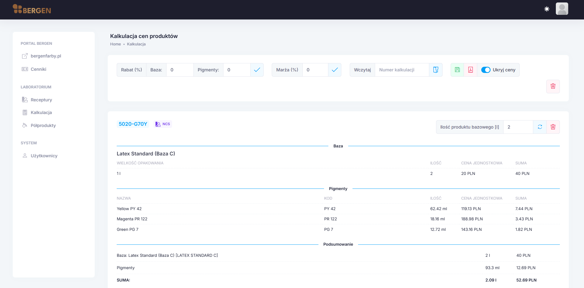Click the Cenniki price list icon

point(25,69)
